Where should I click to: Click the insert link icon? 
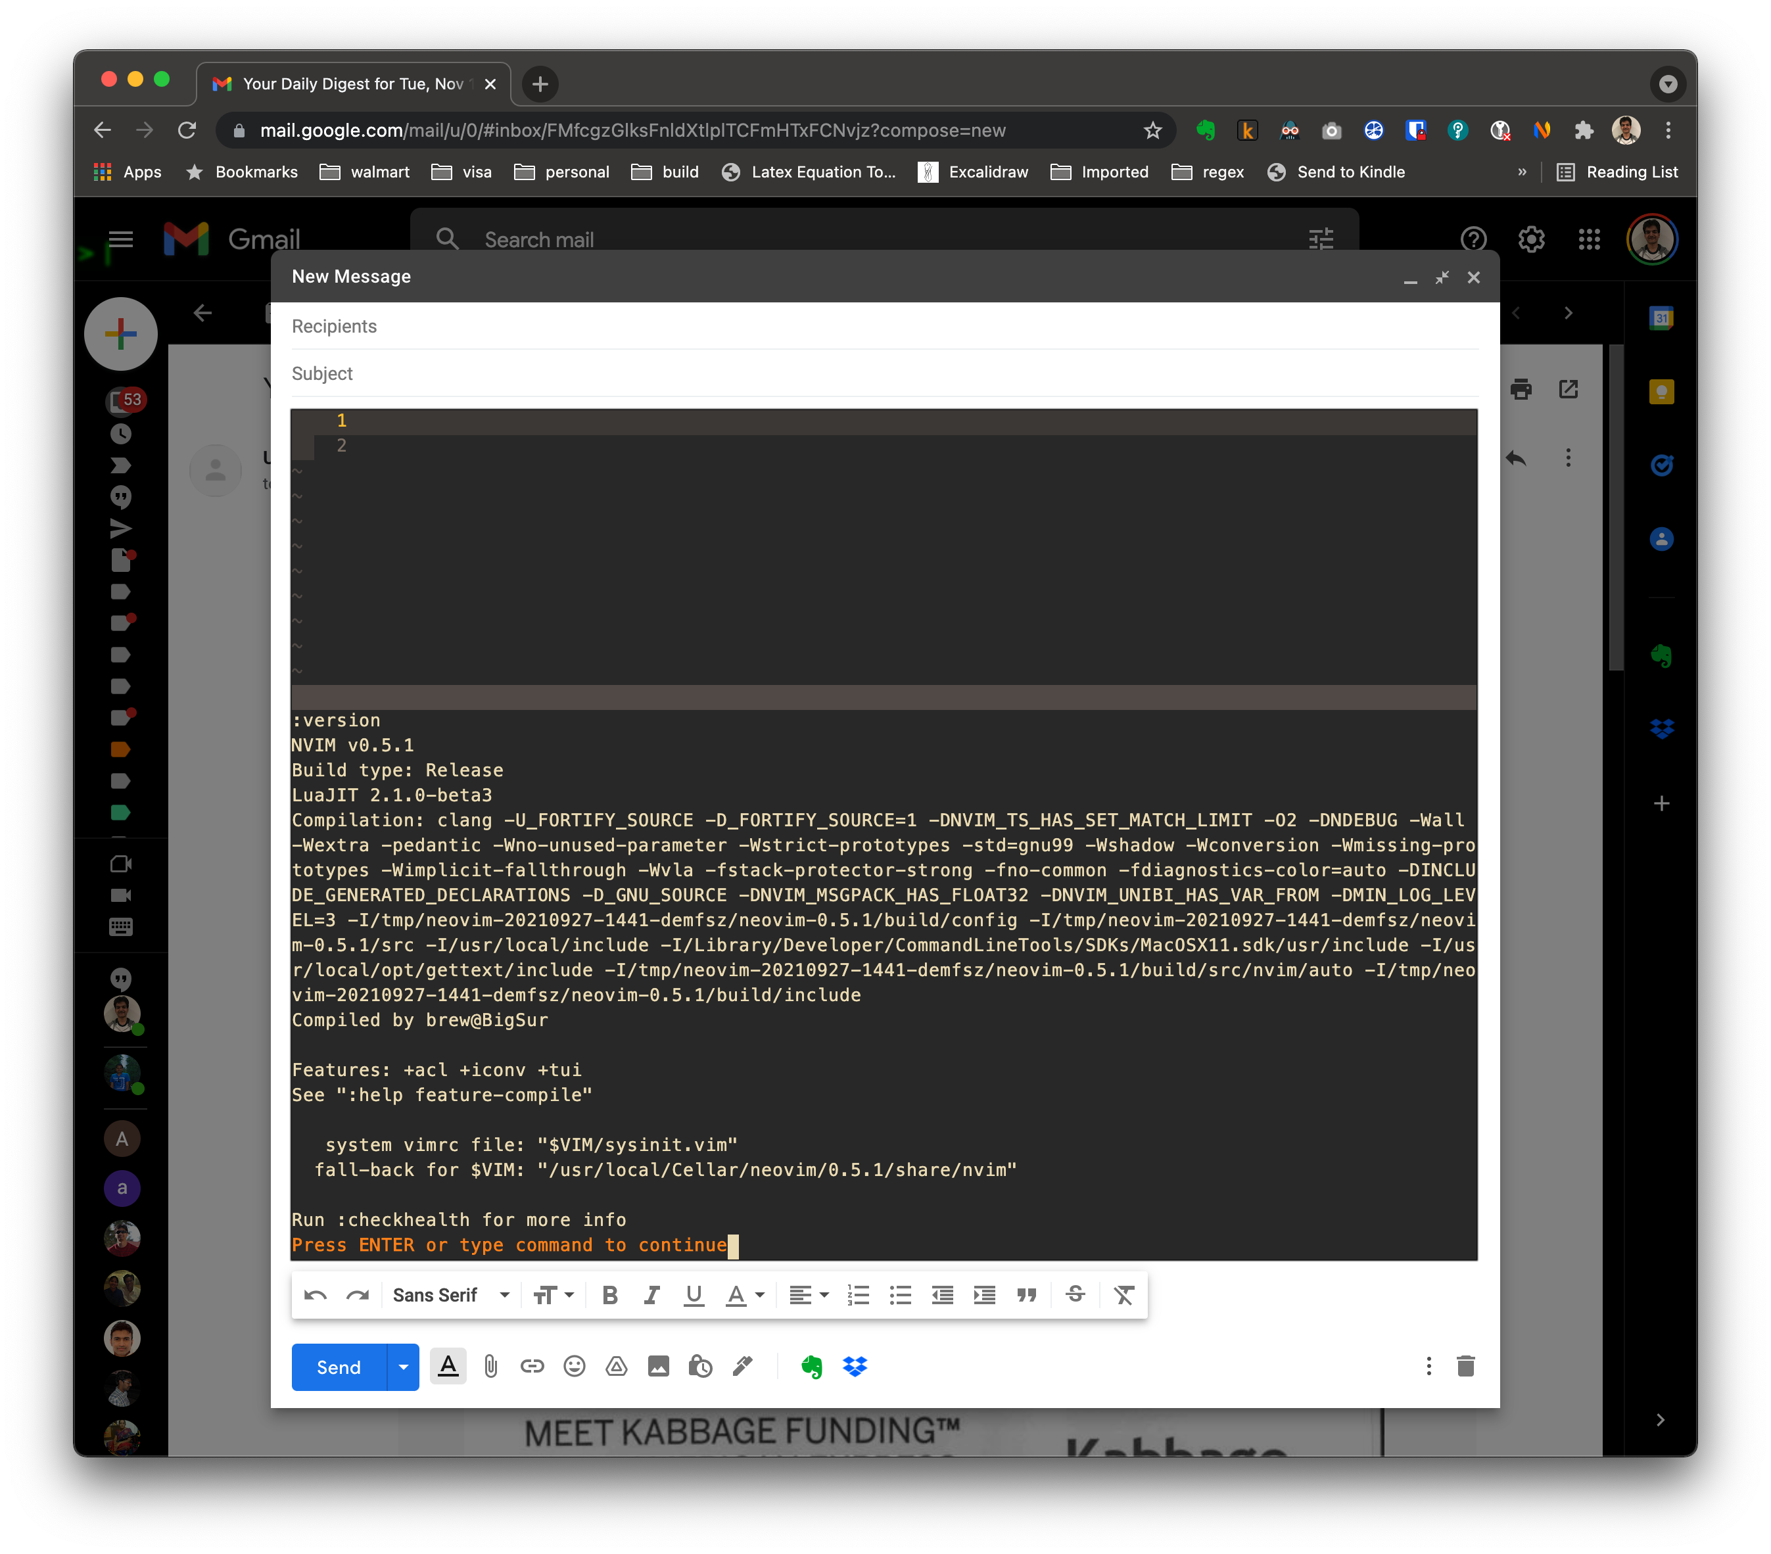[x=532, y=1367]
